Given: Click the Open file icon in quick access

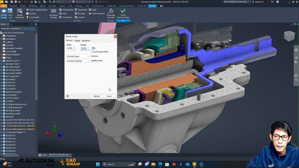Looking at the screenshot, I should coord(12,2).
